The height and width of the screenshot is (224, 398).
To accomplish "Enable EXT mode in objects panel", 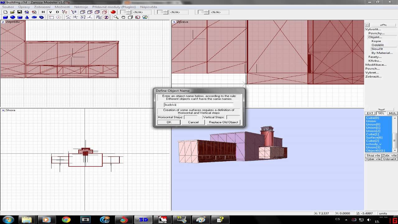I will click(370, 113).
